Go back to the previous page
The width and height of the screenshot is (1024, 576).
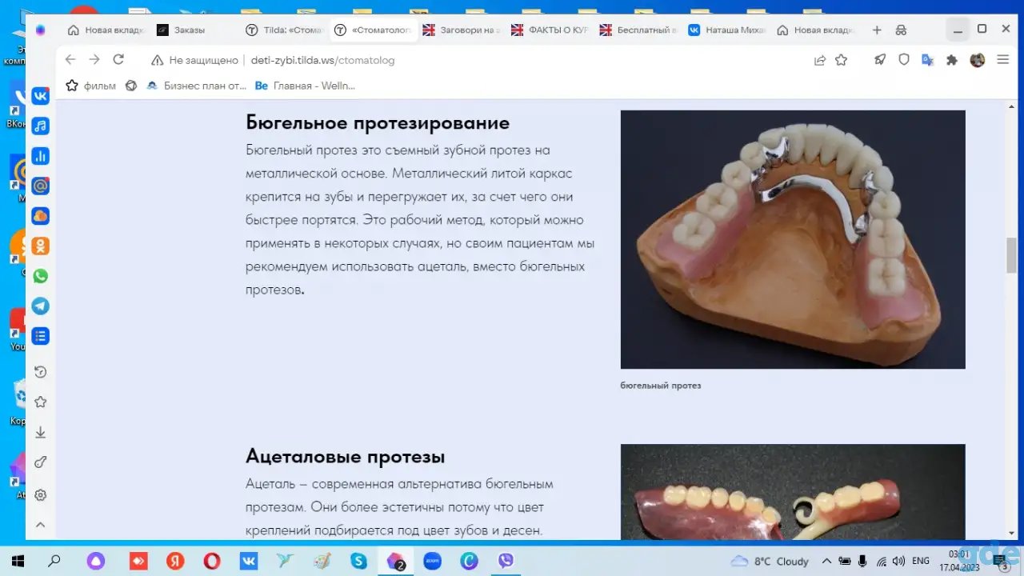(70, 60)
